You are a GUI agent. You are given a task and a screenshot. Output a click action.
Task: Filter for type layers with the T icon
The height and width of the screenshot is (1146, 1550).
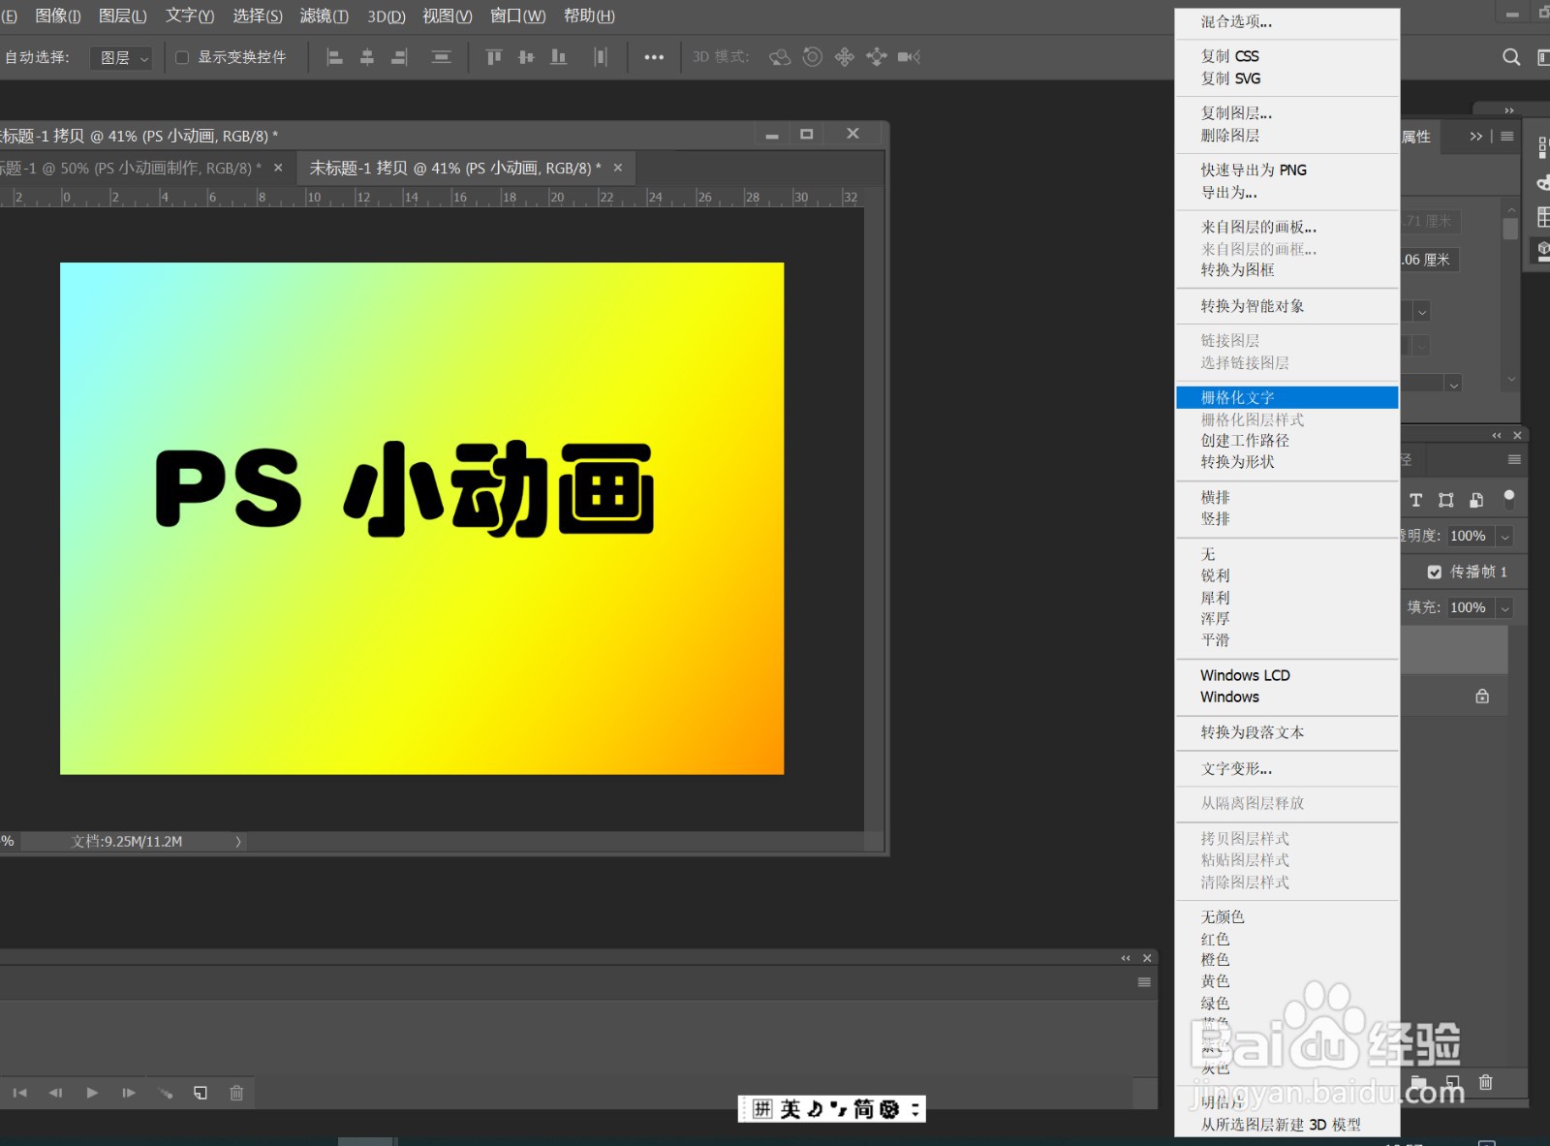pyautogui.click(x=1415, y=500)
